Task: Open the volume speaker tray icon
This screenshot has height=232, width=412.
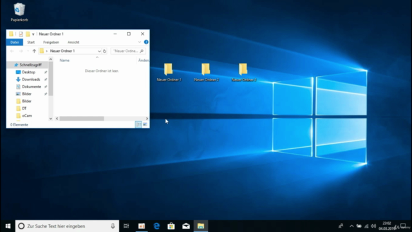Action: [x=373, y=226]
